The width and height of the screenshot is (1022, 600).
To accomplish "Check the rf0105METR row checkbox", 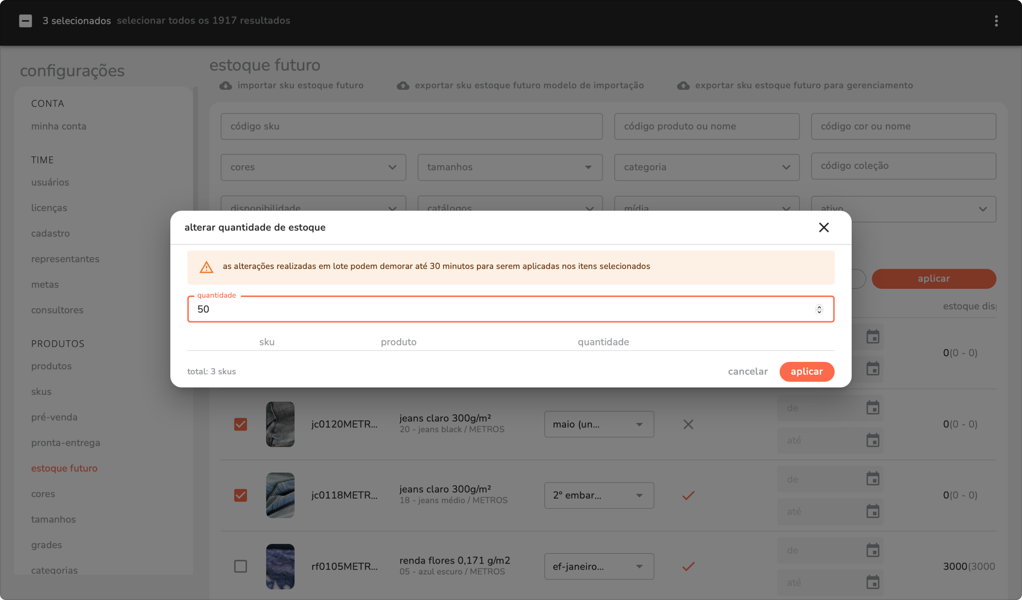I will pyautogui.click(x=240, y=566).
